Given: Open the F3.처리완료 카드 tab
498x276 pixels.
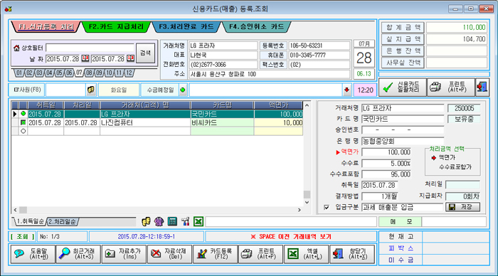Looking at the screenshot, I should point(186,27).
